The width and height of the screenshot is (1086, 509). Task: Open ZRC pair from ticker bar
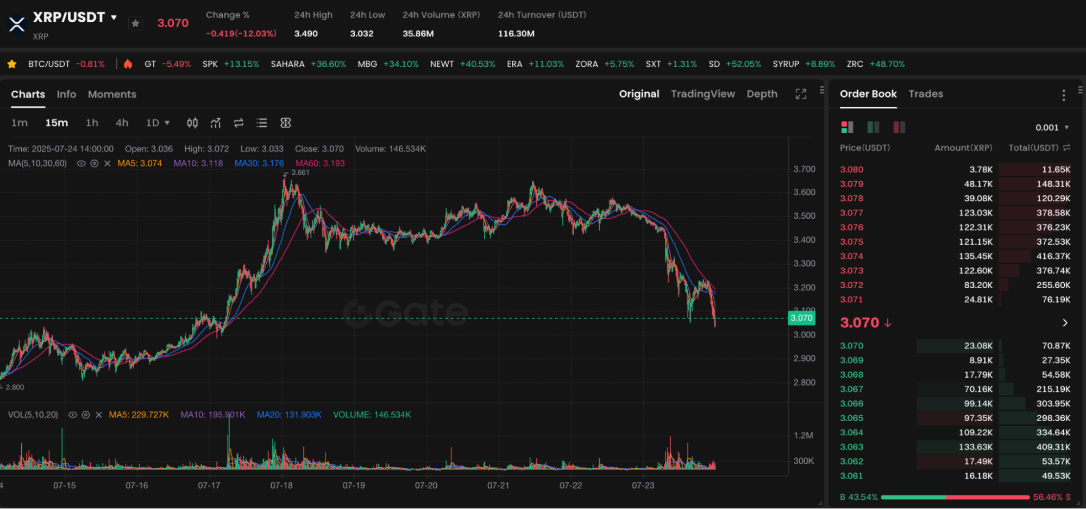[876, 64]
